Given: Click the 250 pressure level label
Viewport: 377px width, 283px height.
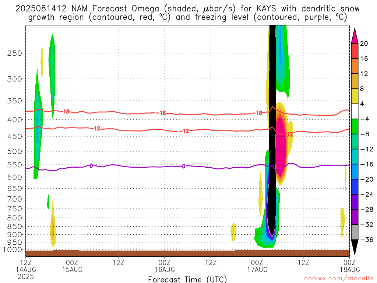Looking at the screenshot, I should pyautogui.click(x=15, y=53).
